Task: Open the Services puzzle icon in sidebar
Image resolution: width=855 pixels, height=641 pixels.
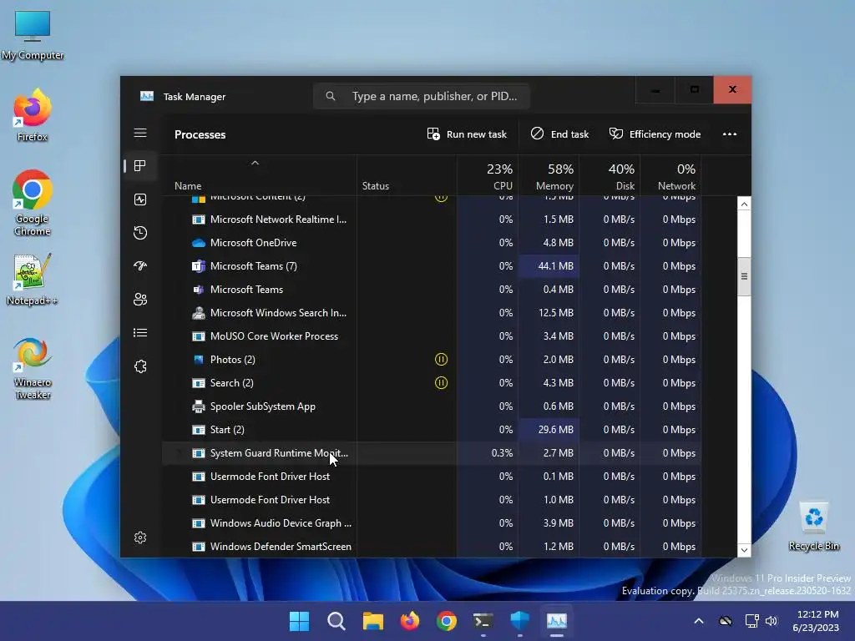Action: point(140,366)
